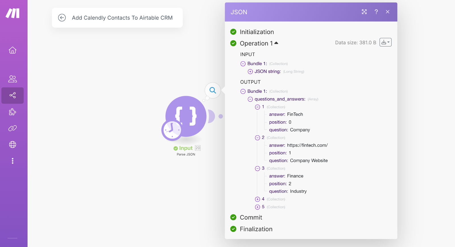Collapse questions_and_answers array
455x247 pixels.
pos(250,99)
